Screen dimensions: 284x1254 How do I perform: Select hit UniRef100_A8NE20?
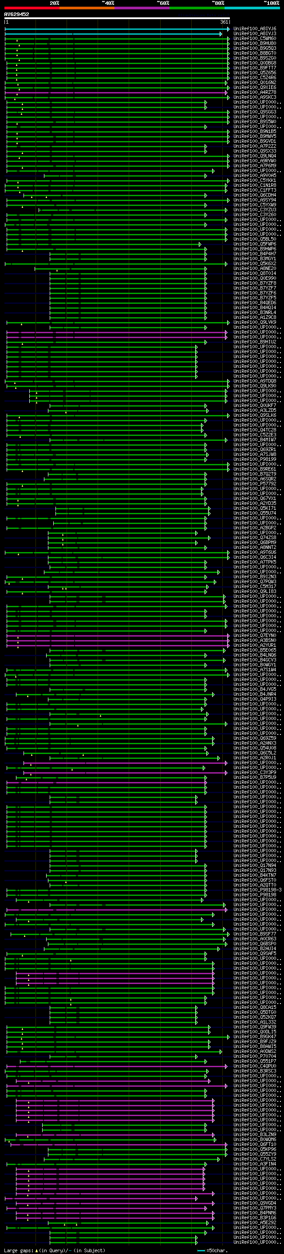coord(255,268)
